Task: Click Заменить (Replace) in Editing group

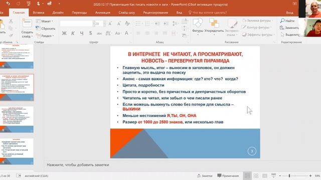Action: [x=289, y=27]
